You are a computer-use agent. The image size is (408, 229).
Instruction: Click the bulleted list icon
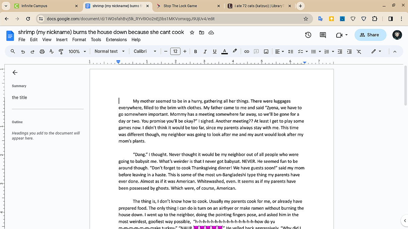pos(314,51)
